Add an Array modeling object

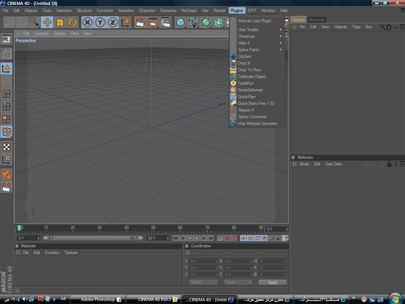[x=218, y=22]
